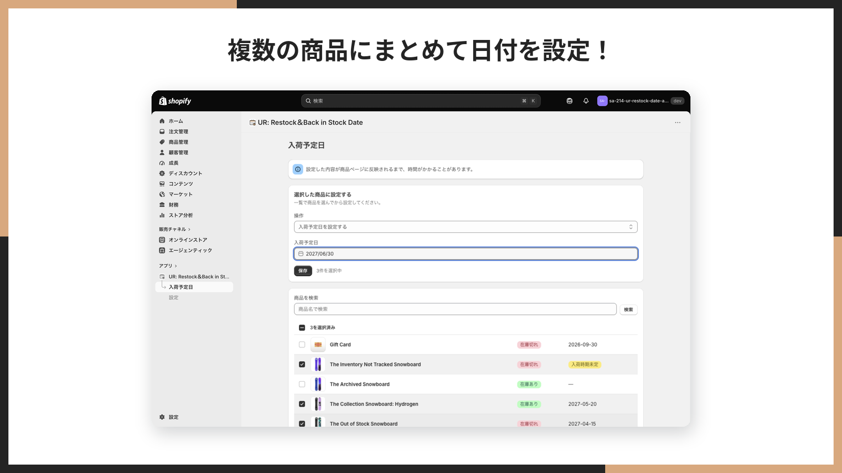Click the マーケット globe icon
842x473 pixels.
pos(162,194)
